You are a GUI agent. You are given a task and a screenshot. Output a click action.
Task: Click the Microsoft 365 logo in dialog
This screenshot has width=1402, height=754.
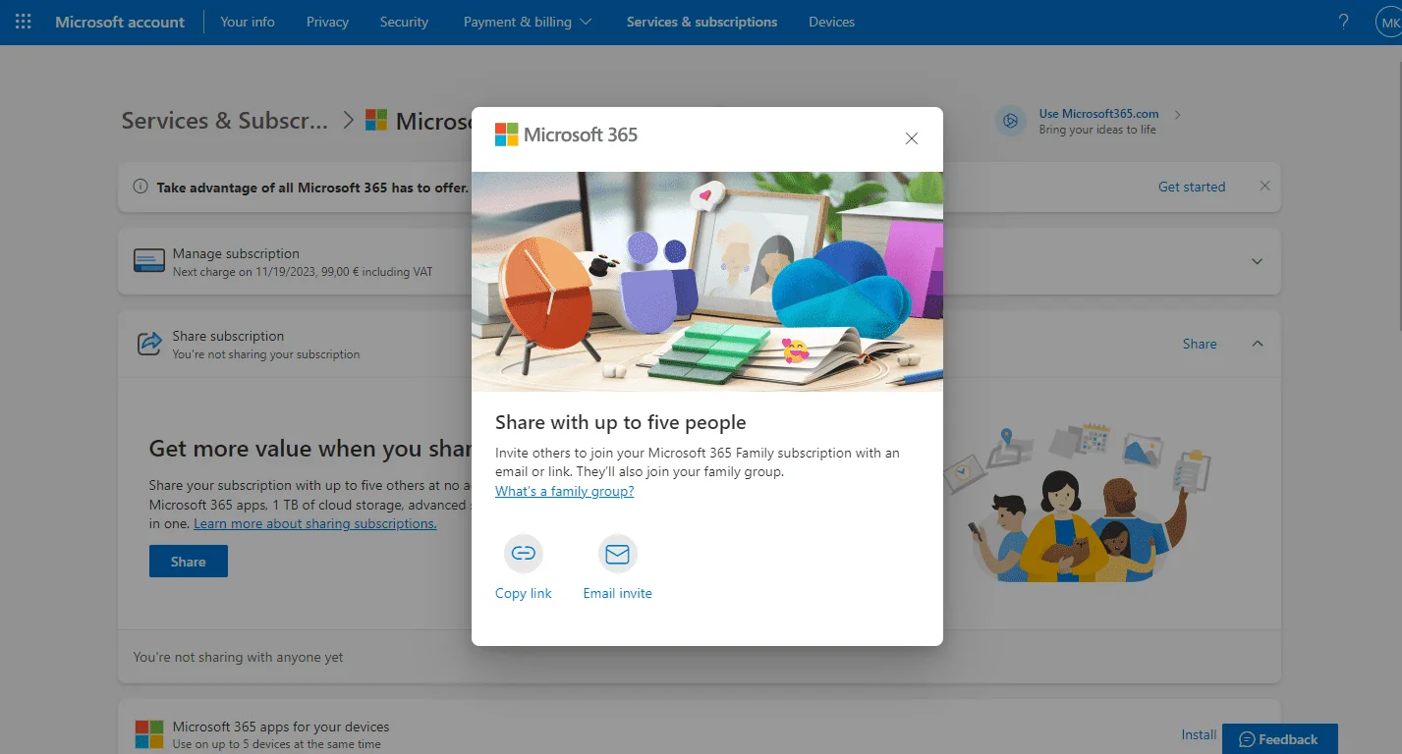tap(566, 135)
